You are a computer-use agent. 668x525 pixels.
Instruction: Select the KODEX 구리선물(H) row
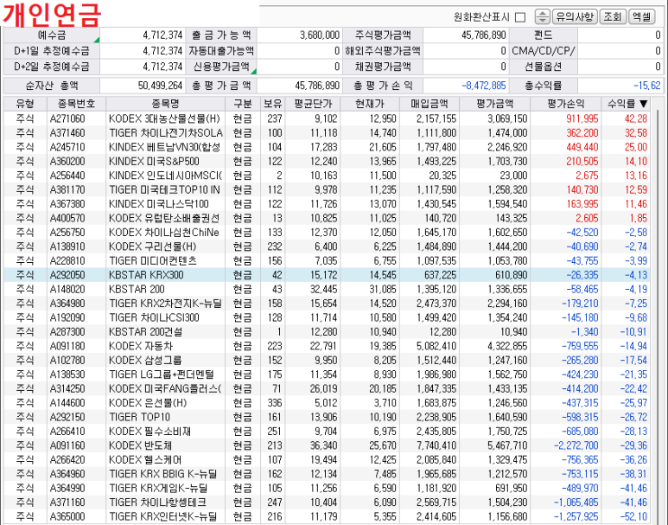coord(328,246)
